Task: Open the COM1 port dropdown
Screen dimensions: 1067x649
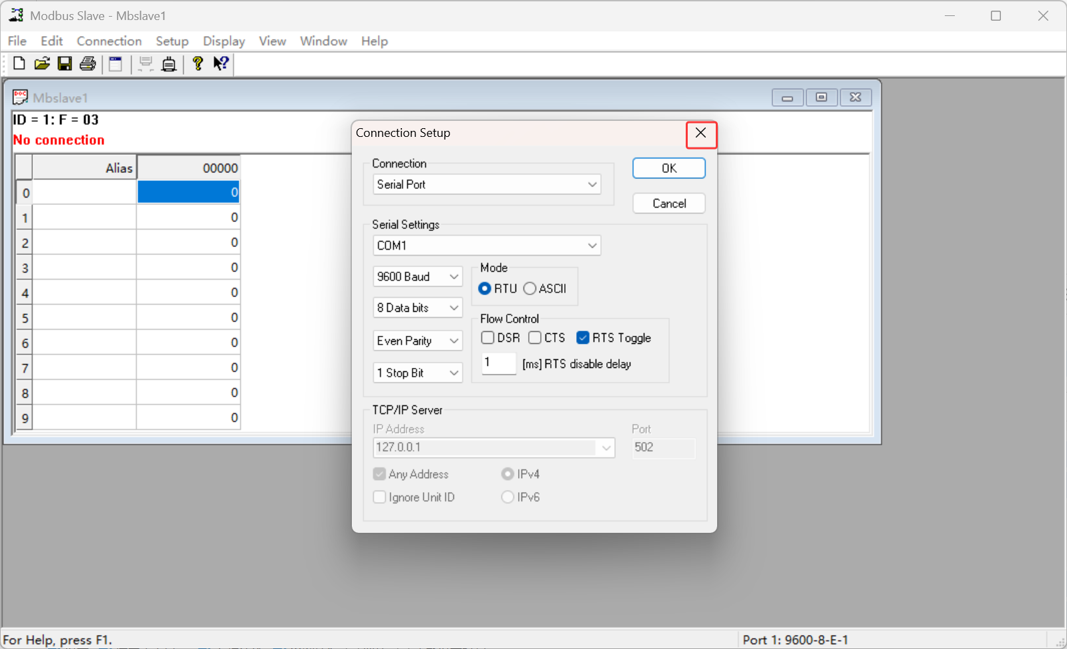Action: click(487, 246)
